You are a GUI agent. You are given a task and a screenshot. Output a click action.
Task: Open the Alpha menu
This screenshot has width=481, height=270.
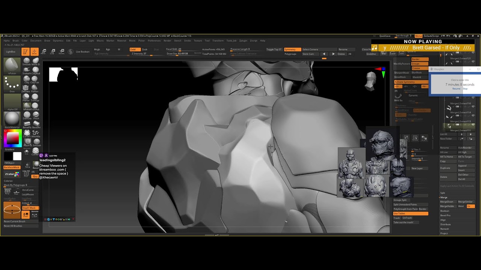tap(6, 40)
